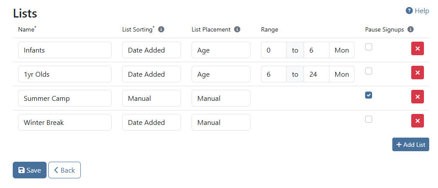The height and width of the screenshot is (188, 438).
Task: Enable Pause Signups for Infants
Action: [x=369, y=47]
